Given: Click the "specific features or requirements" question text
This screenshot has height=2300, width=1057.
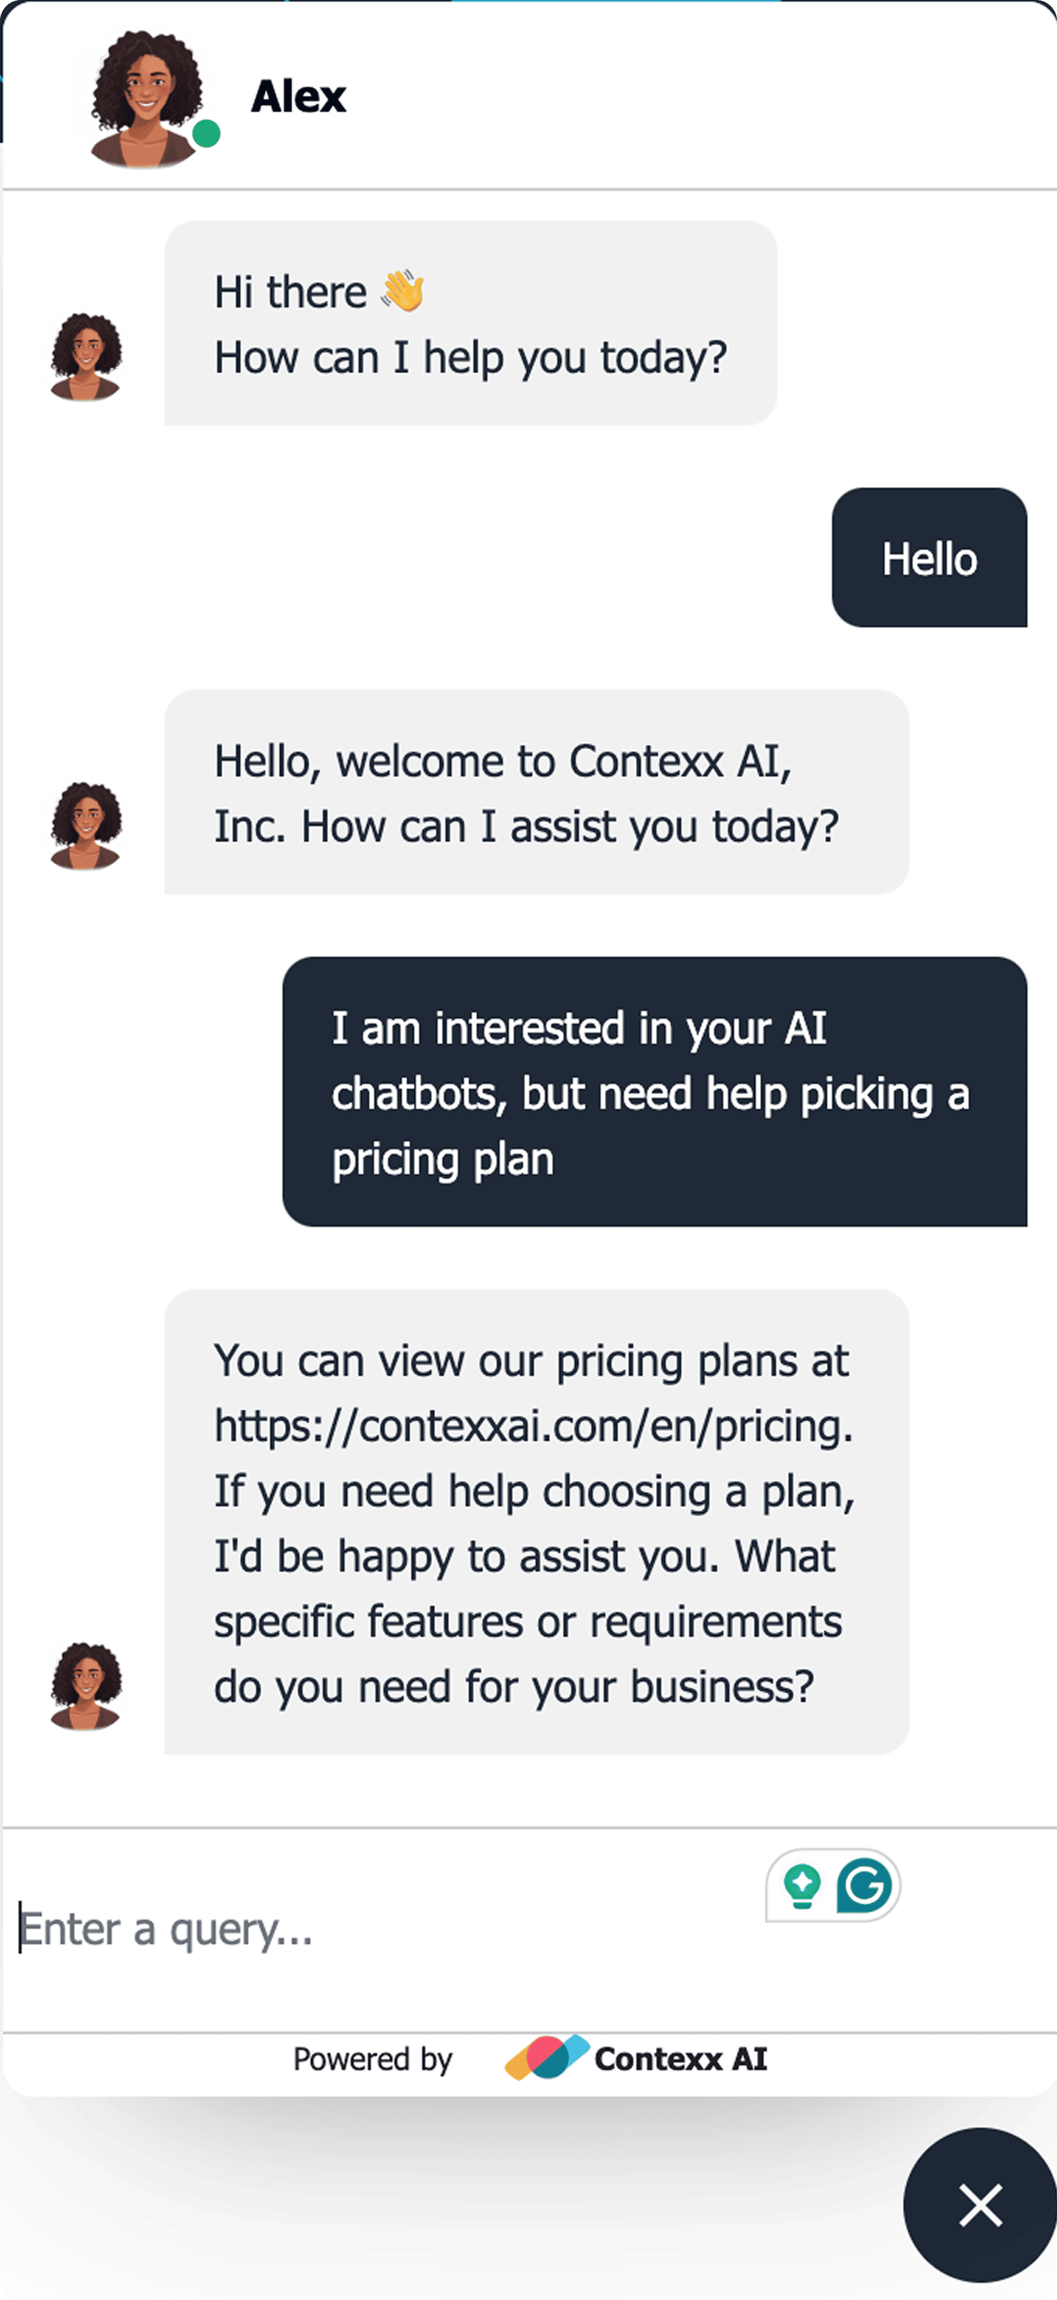Looking at the screenshot, I should [527, 1622].
